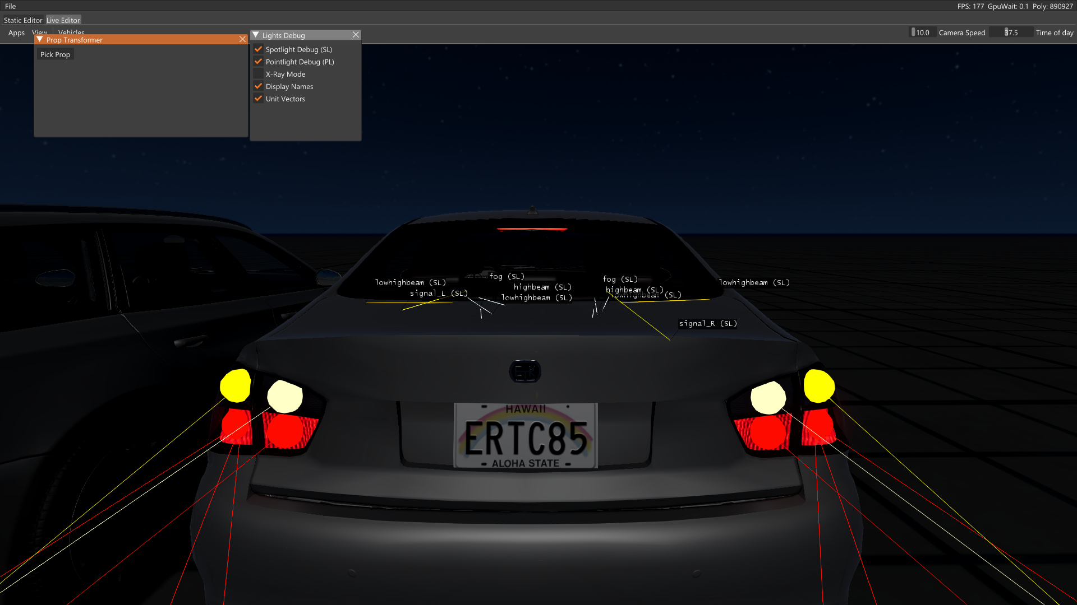Toggle Unit Vectors checkbox
Screen dimensions: 1077x605
pyautogui.click(x=259, y=99)
